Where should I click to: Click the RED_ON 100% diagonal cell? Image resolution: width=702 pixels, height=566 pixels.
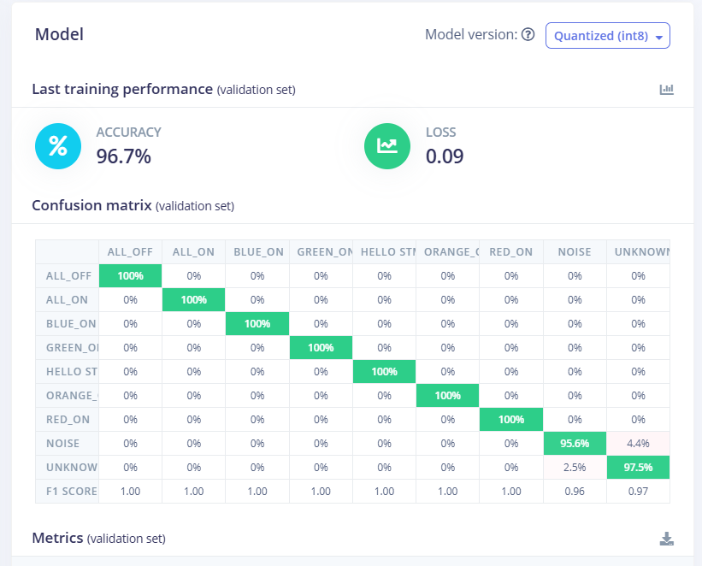coord(511,420)
